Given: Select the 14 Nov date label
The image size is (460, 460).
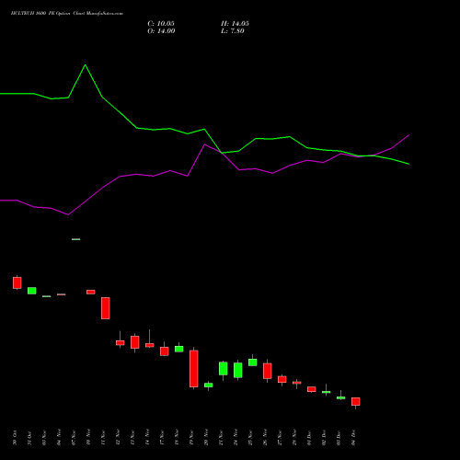Looking at the screenshot, I should 147,438.
